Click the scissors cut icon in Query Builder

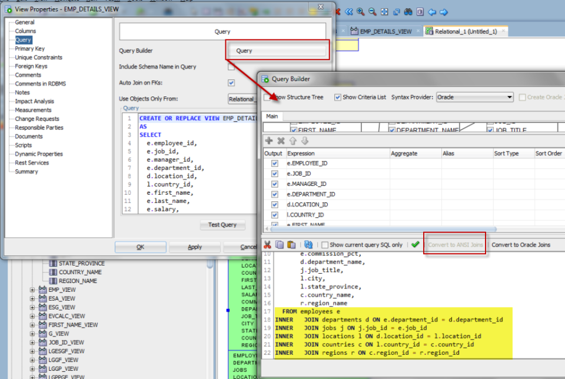click(x=267, y=245)
